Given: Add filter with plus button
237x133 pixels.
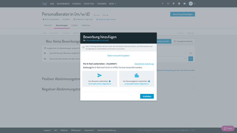Looking at the screenshot, I should click(x=191, y=59).
